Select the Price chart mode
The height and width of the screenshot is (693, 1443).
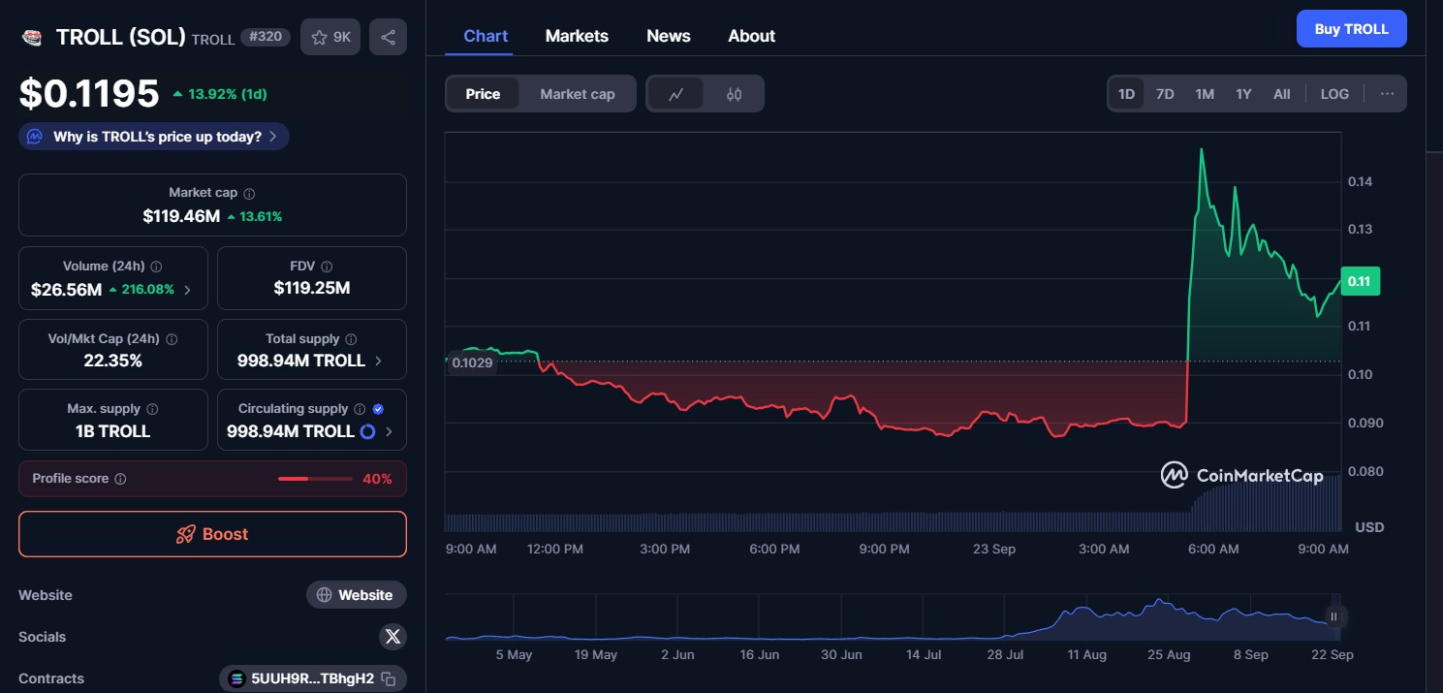483,94
